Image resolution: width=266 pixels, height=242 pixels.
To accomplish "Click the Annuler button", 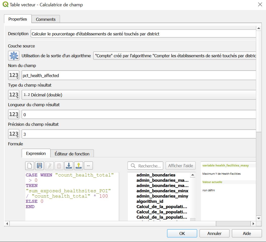I will coord(214,233).
